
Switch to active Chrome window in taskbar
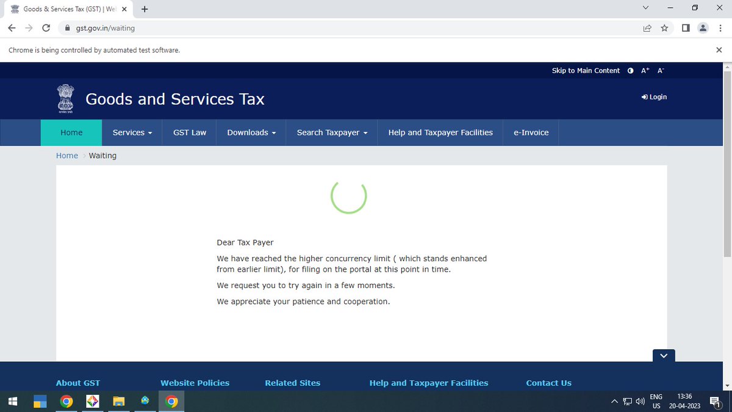172,401
